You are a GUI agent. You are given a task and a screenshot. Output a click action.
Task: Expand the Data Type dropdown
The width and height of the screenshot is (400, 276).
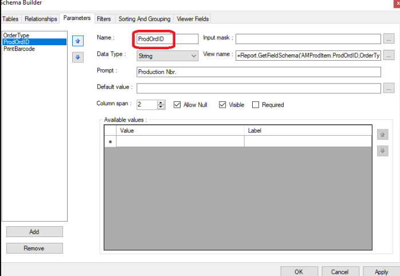[x=193, y=56]
